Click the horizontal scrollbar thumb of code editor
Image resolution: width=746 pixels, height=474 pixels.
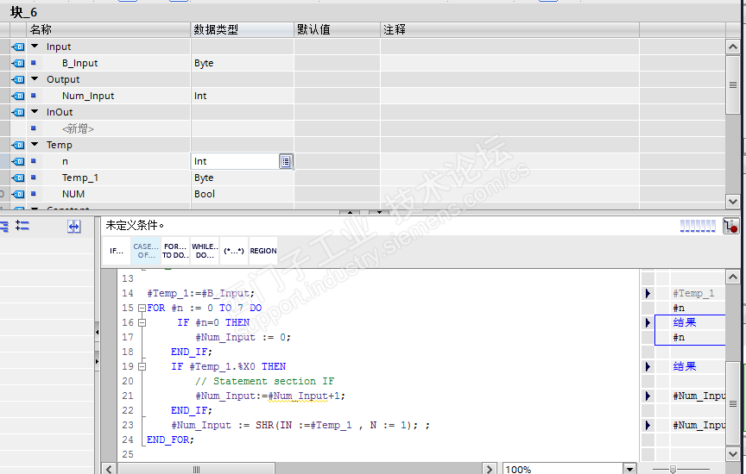pyautogui.click(x=196, y=469)
